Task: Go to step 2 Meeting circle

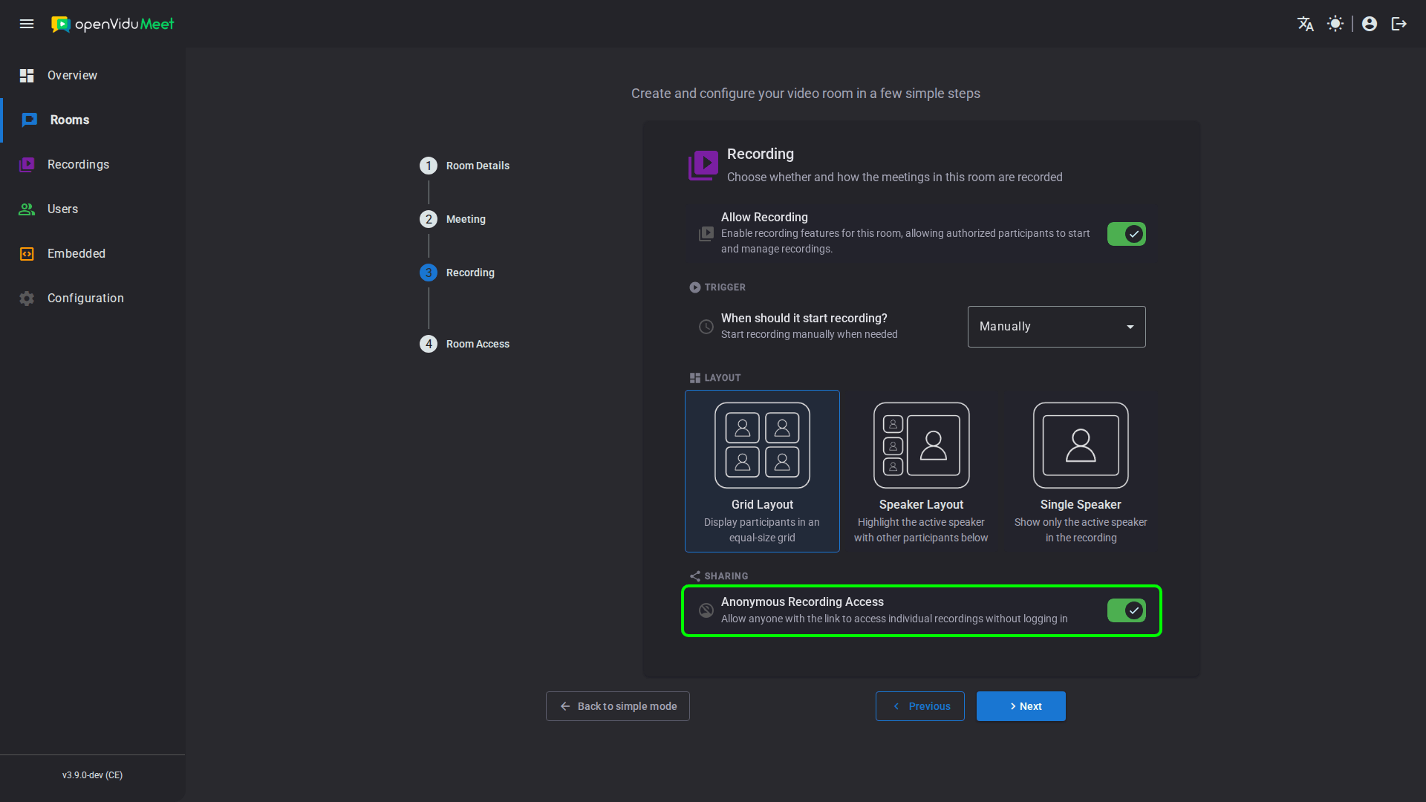Action: (429, 219)
